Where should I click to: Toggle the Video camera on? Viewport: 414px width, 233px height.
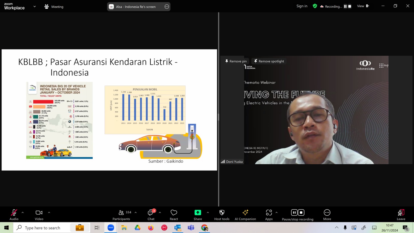point(39,215)
